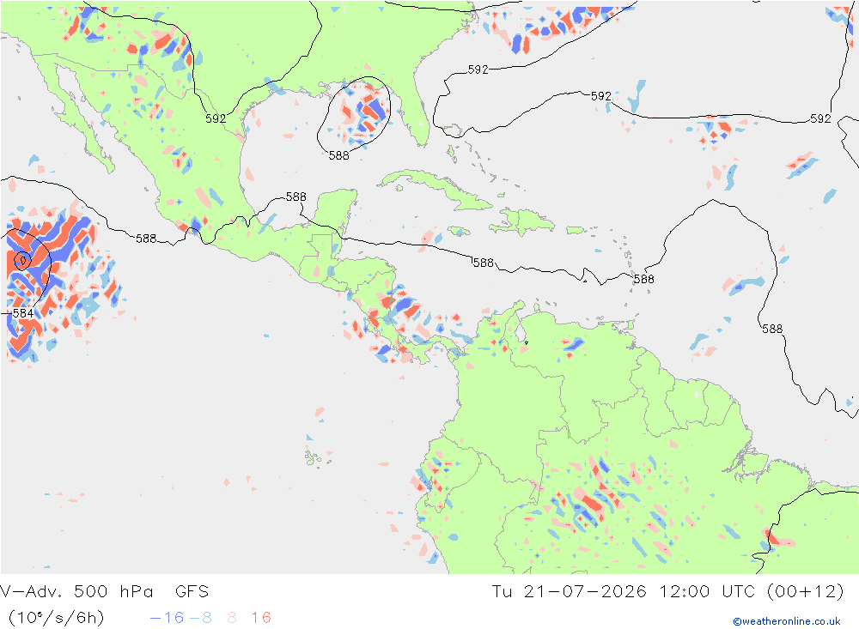Screen dimensions: 859x629
Task: Click the '588' label near the Lesser Antilles
Action: point(643,279)
